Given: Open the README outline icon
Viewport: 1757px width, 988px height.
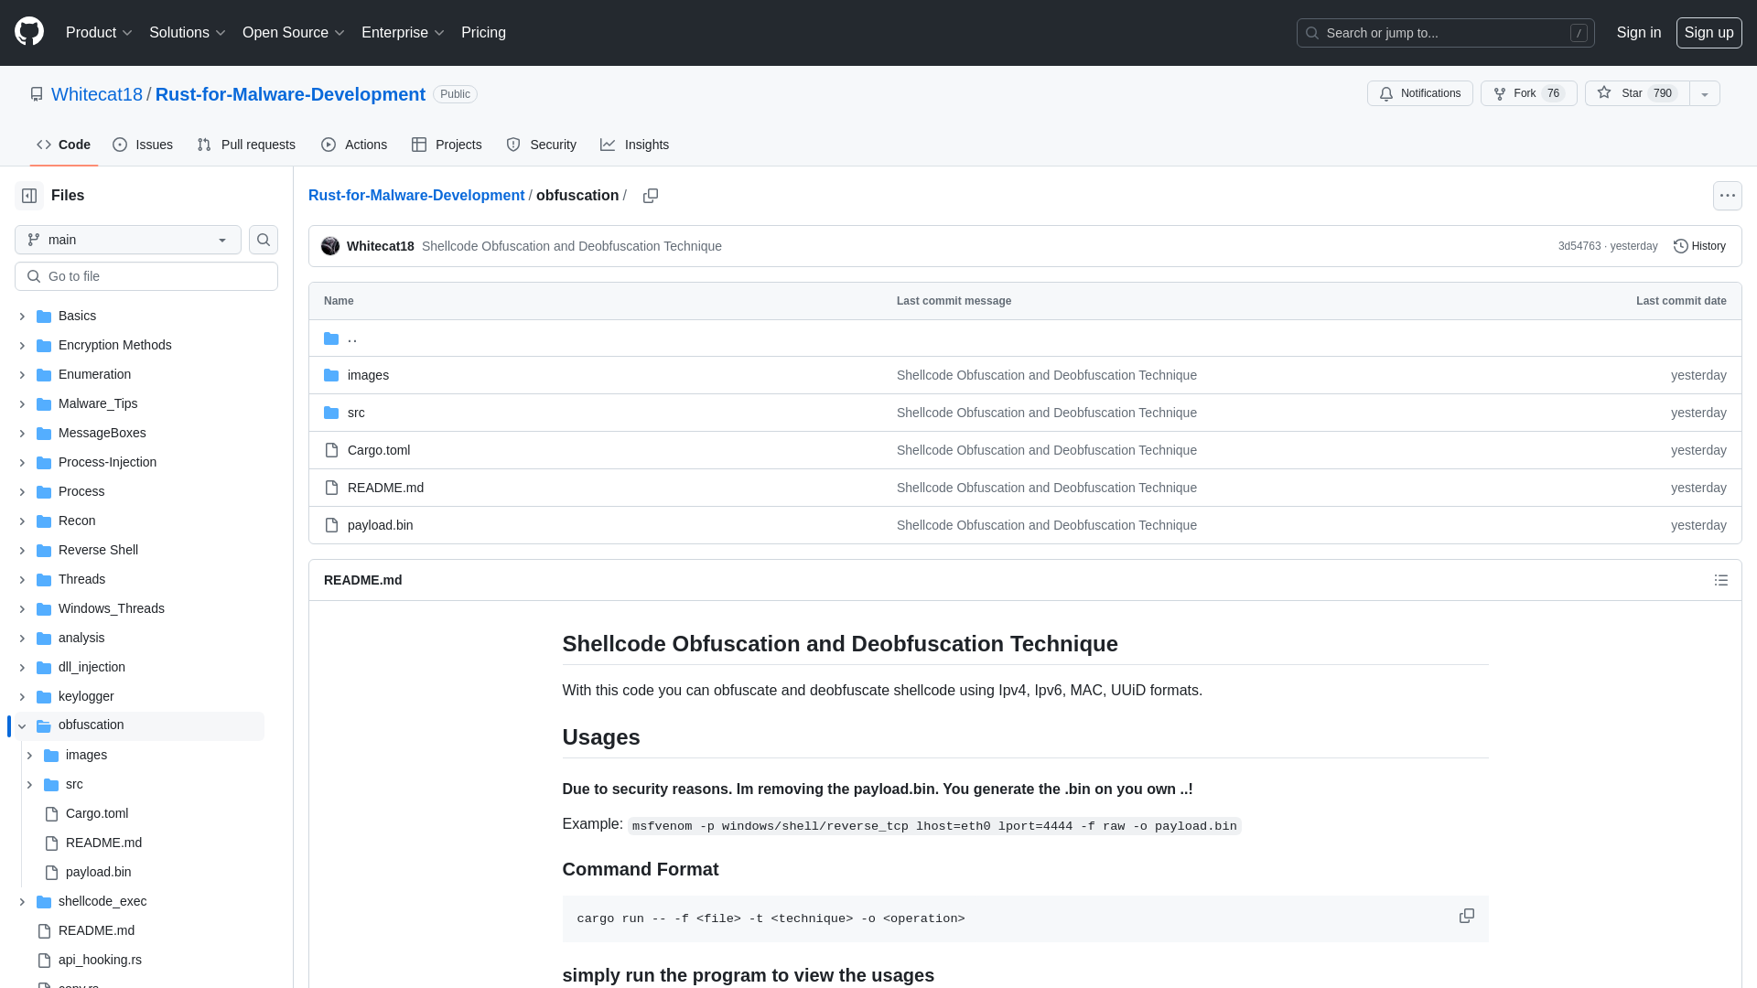Looking at the screenshot, I should pos(1720,580).
